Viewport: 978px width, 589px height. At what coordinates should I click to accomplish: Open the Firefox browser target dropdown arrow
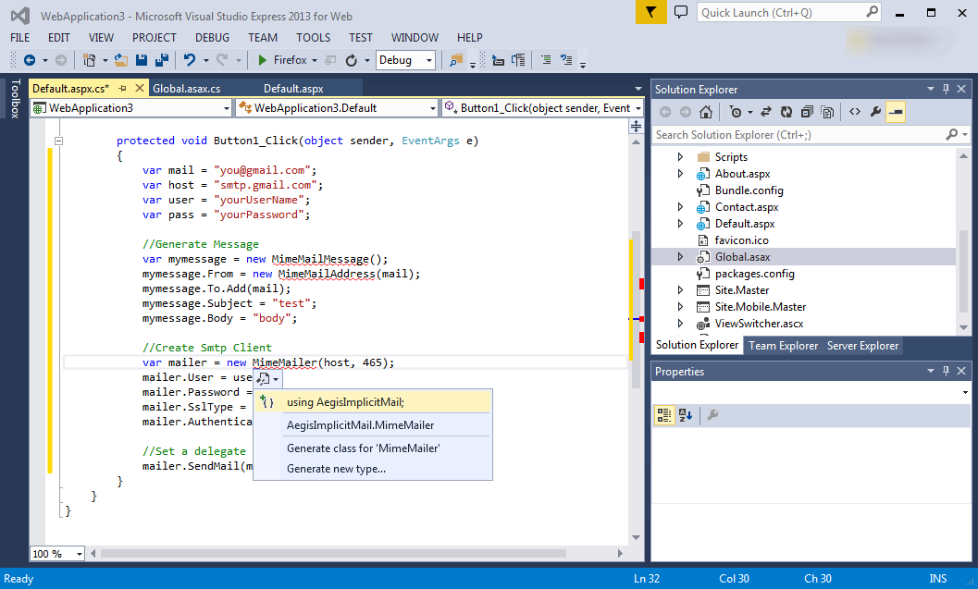[x=315, y=60]
